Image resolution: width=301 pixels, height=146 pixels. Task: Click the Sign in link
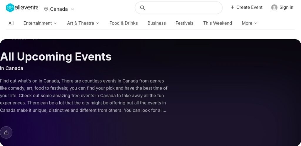(286, 7)
